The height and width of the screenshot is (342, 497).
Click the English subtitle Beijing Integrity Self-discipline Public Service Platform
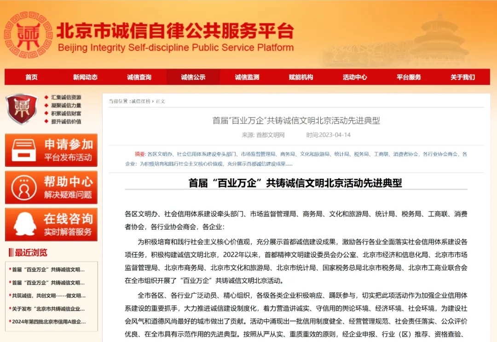[x=176, y=48]
